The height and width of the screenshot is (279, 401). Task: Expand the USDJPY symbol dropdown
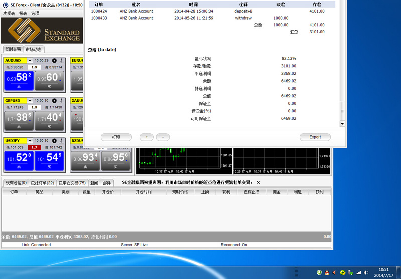tap(30, 141)
